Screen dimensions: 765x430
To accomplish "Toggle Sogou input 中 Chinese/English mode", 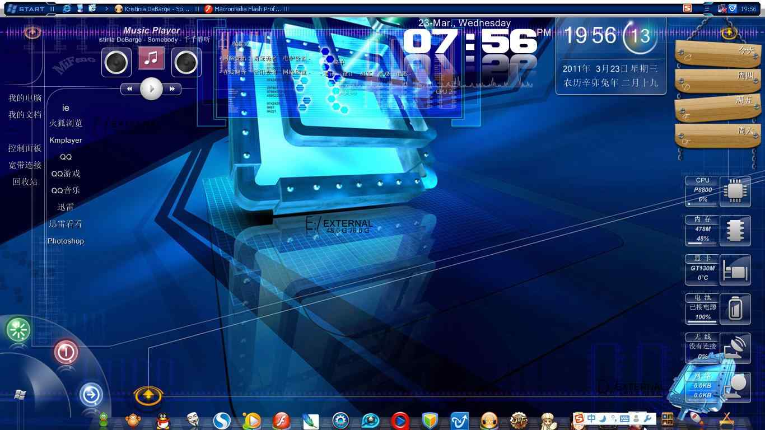I will (x=591, y=418).
